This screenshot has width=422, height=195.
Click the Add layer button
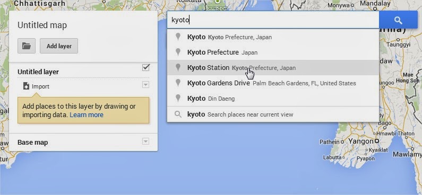tap(59, 46)
